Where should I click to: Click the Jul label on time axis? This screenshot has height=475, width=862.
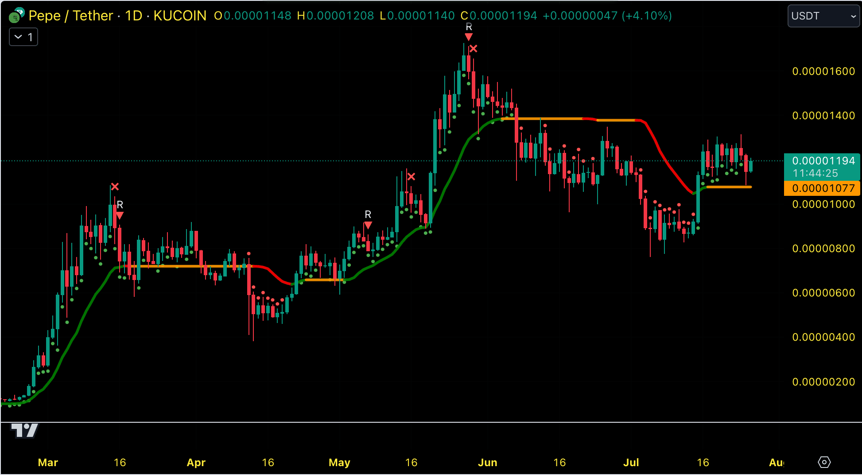coord(631,463)
